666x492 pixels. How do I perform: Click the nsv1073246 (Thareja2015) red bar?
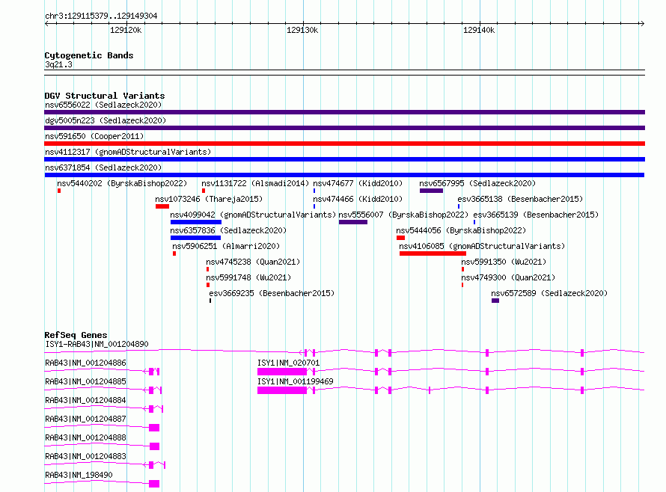[x=162, y=206]
